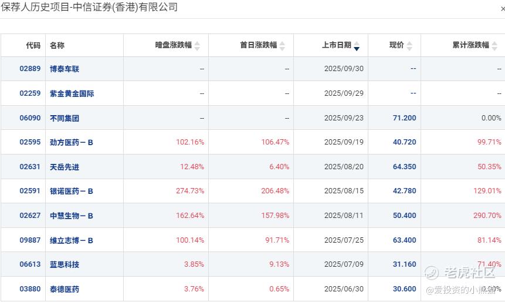This screenshot has width=505, height=302.
Task: Sort by 上市日期 column arrows
Action: (x=357, y=46)
